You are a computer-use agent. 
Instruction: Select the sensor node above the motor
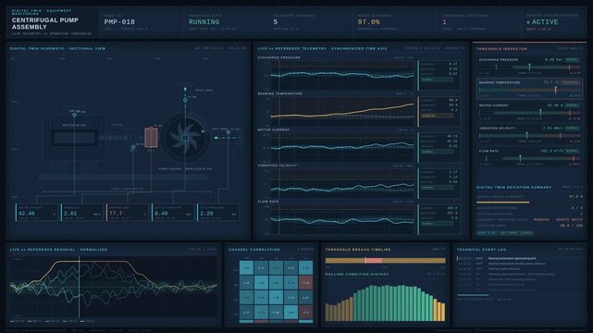pos(75,115)
